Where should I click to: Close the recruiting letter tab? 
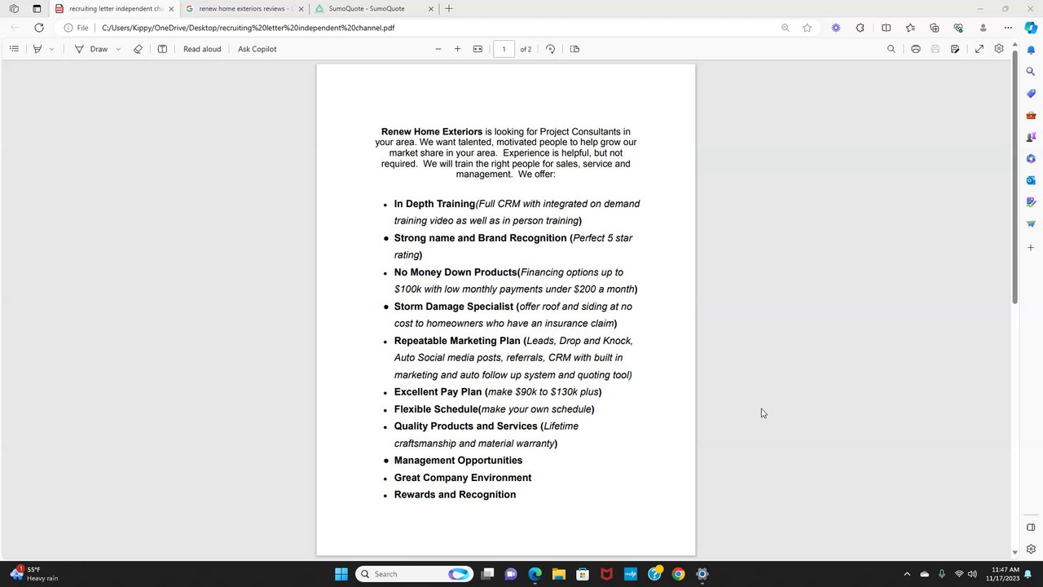[171, 9]
